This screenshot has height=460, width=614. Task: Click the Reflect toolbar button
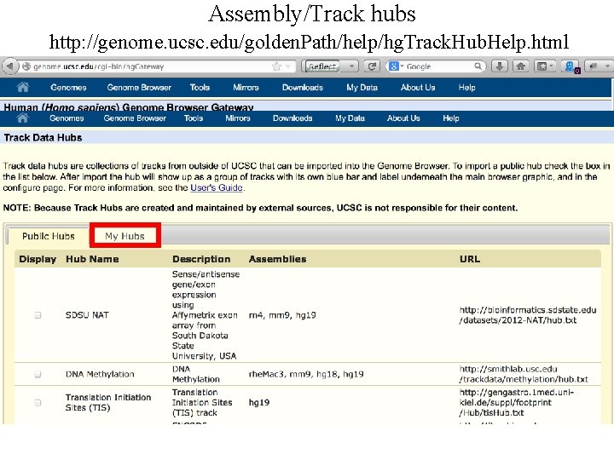click(x=322, y=66)
